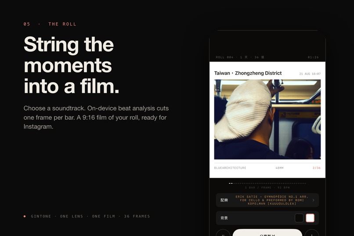Click the '05 · THE ROLL' section label

(x=50, y=24)
